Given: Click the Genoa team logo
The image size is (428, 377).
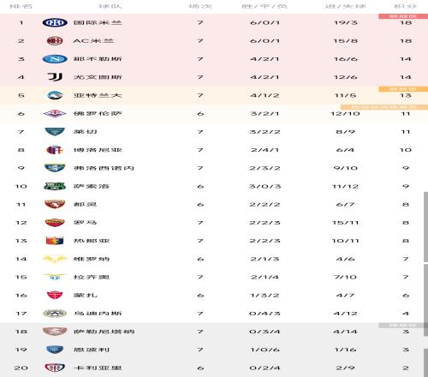Looking at the screenshot, I should coord(55,241).
